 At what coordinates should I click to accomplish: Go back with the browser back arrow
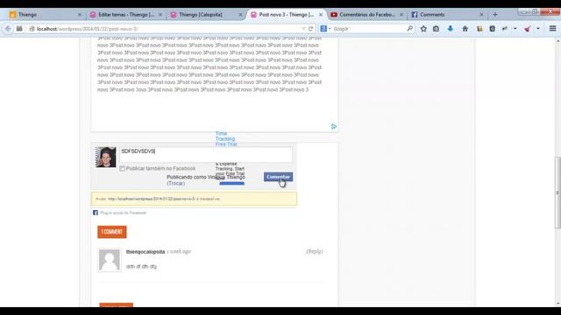8,29
